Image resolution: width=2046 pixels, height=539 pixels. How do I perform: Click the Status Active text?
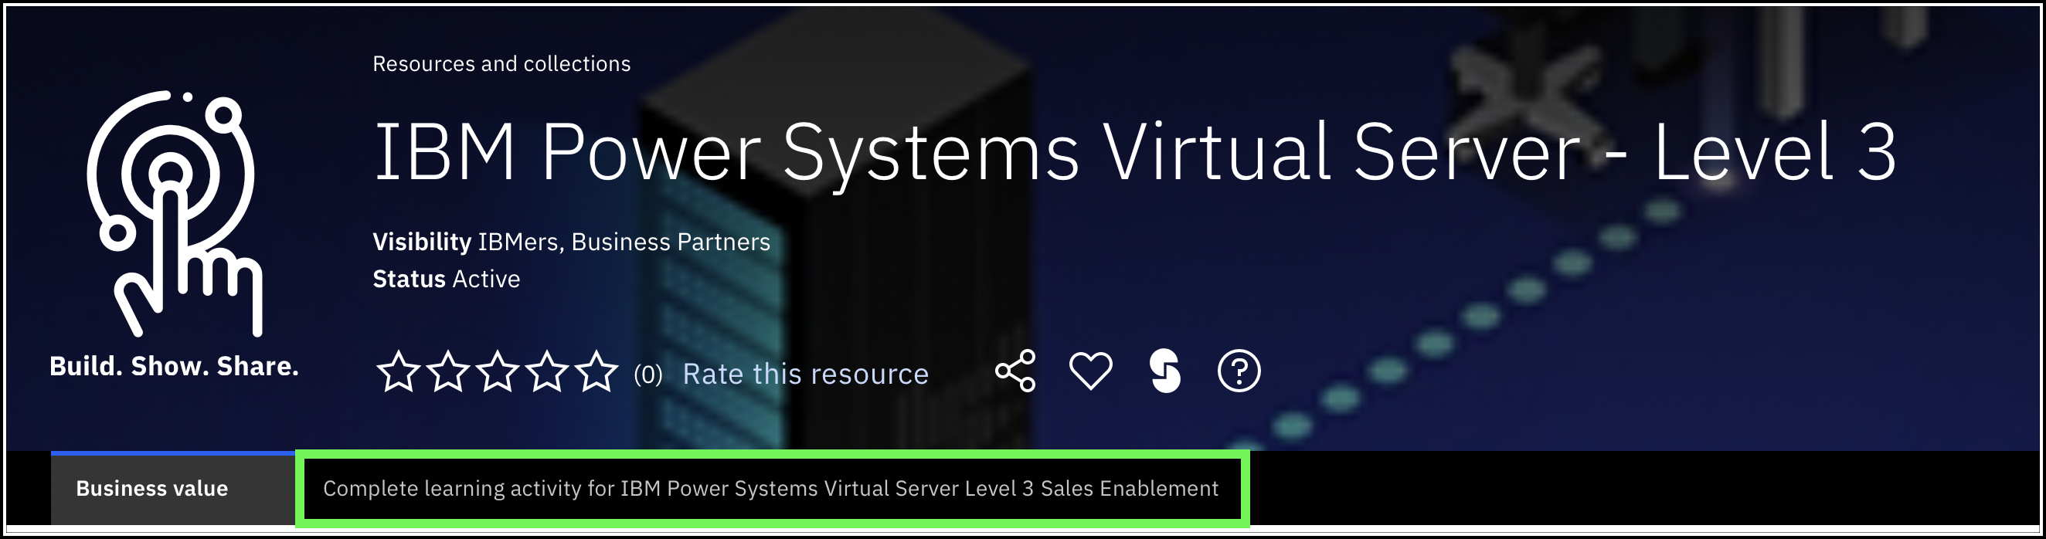pyautogui.click(x=447, y=279)
